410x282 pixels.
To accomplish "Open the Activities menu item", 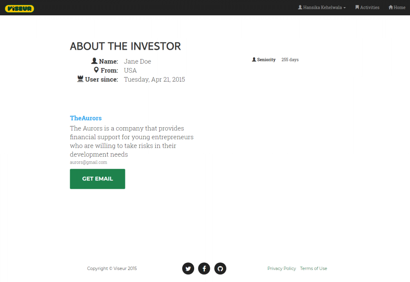I will click(370, 8).
